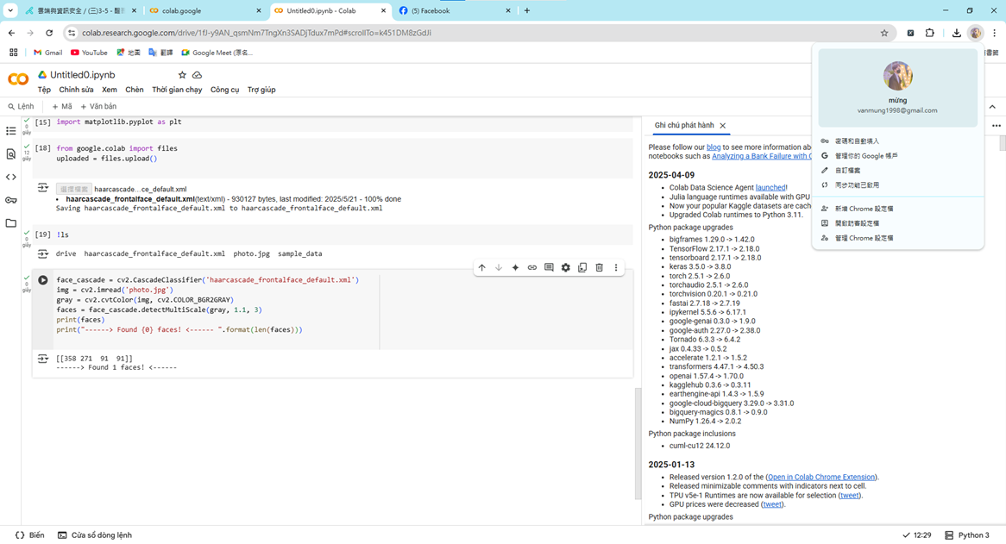Move the cell up with the arrow
Screen dimensions: 1006x544
(481, 268)
